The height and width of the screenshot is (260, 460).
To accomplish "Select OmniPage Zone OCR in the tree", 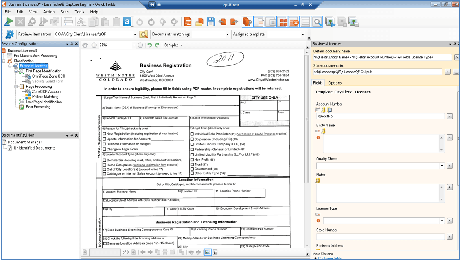I will 48,76.
